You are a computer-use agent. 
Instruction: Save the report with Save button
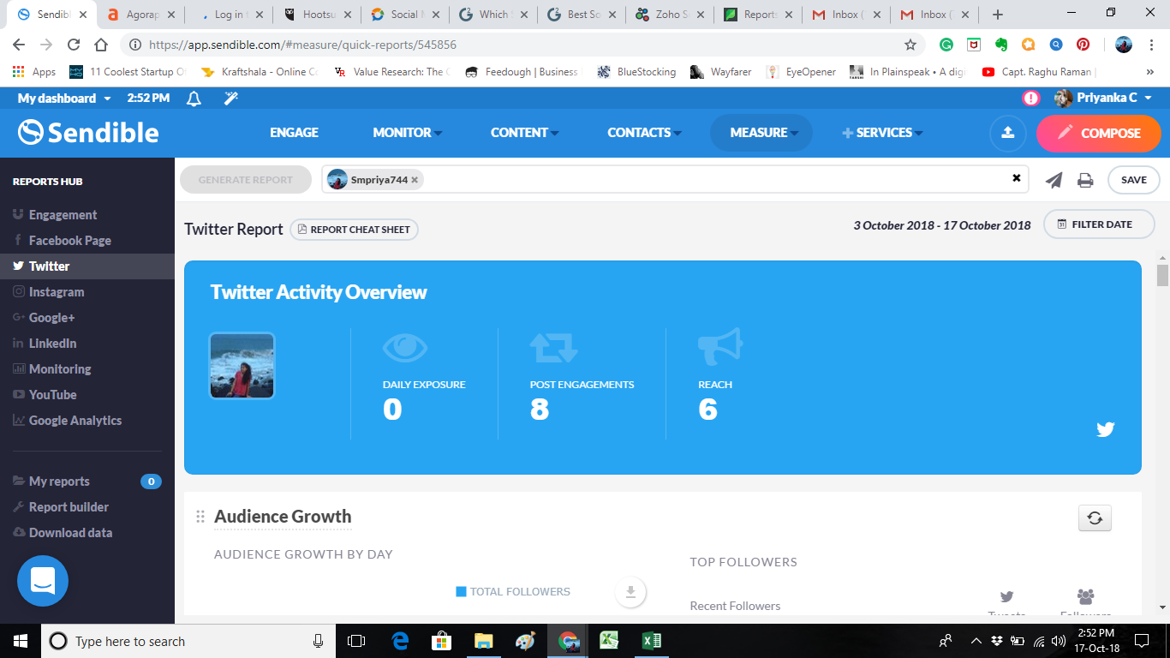point(1134,180)
